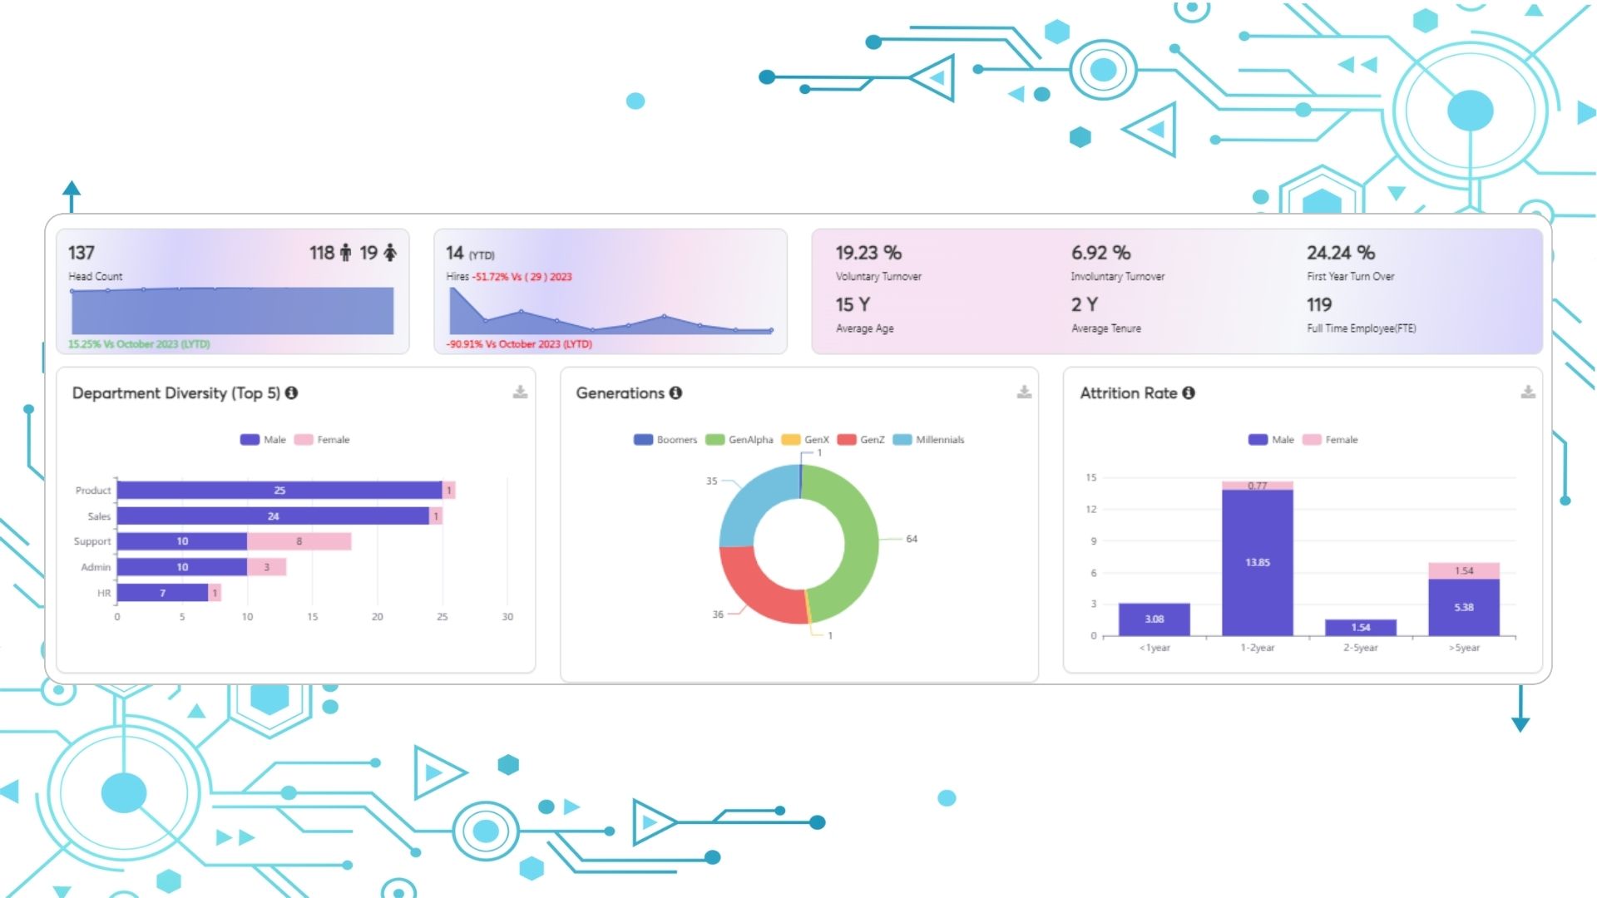Image resolution: width=1597 pixels, height=898 pixels.
Task: Toggle Male legend in Department Diversity
Action: click(x=263, y=440)
